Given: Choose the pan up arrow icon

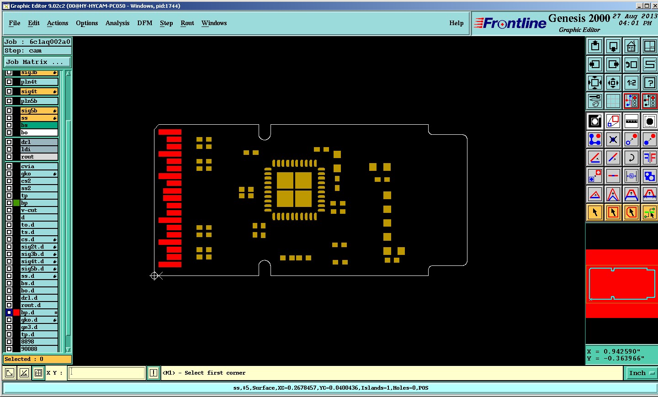Looking at the screenshot, I should pyautogui.click(x=595, y=46).
